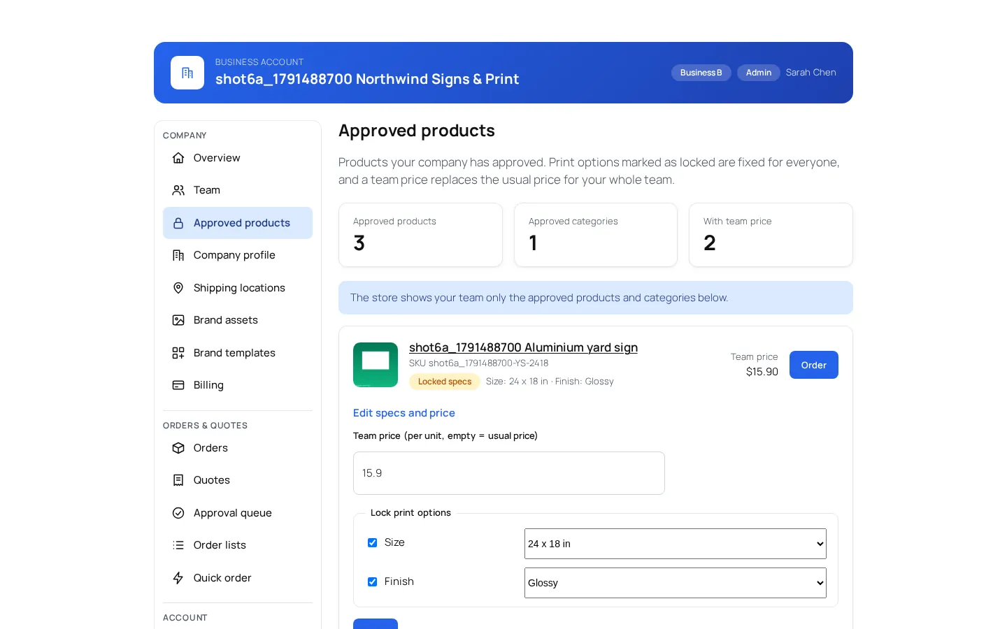Go to Overview in the sidebar

click(238, 158)
